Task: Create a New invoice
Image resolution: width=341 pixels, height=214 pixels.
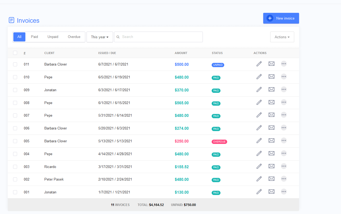Action: 281,18
